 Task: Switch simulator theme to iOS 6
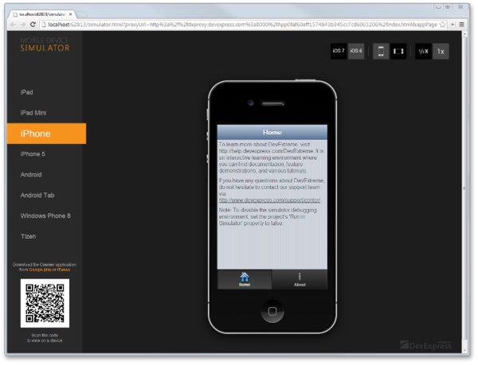click(x=356, y=51)
